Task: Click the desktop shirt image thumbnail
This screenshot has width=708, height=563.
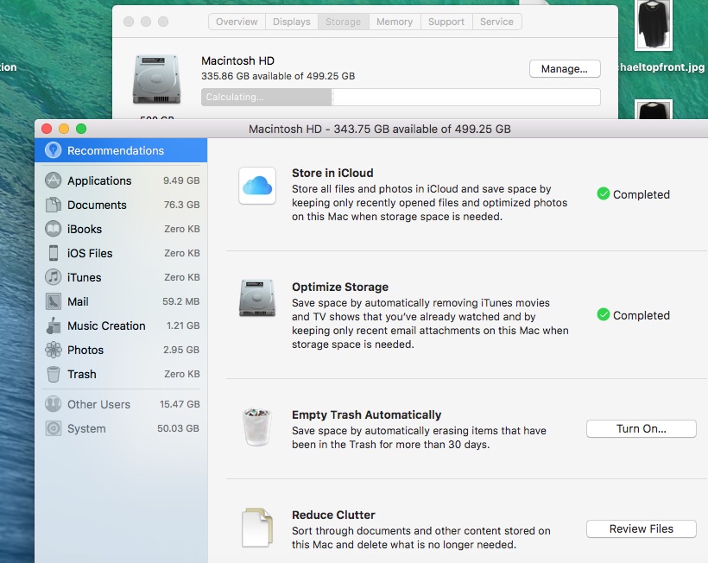Action: 654,25
